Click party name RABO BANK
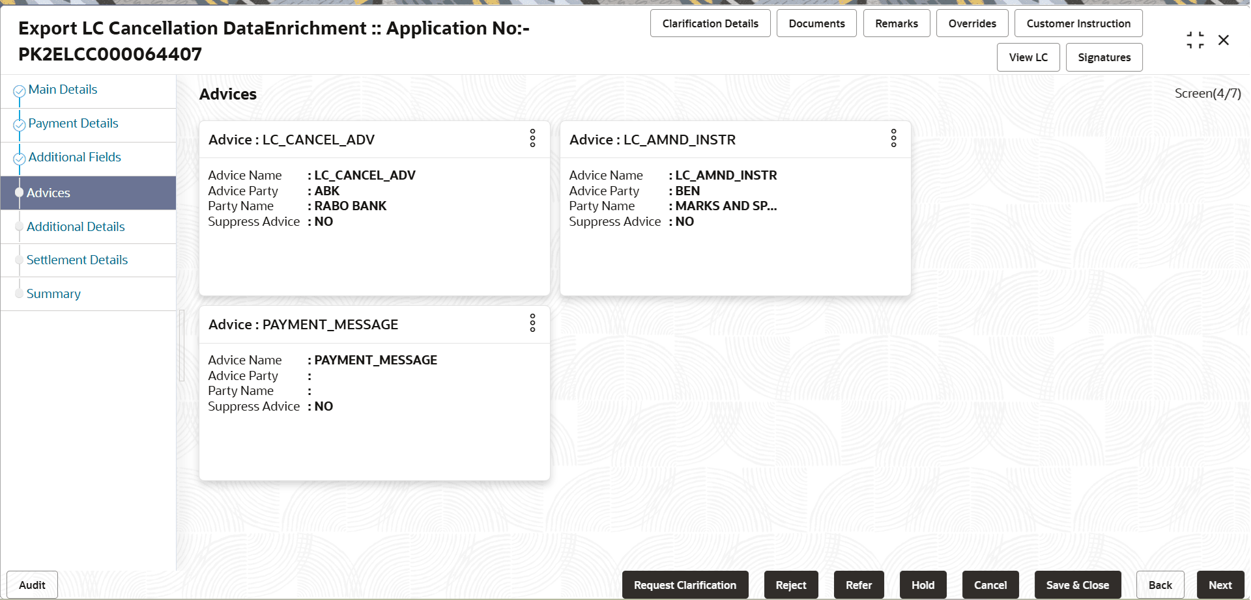 point(351,206)
